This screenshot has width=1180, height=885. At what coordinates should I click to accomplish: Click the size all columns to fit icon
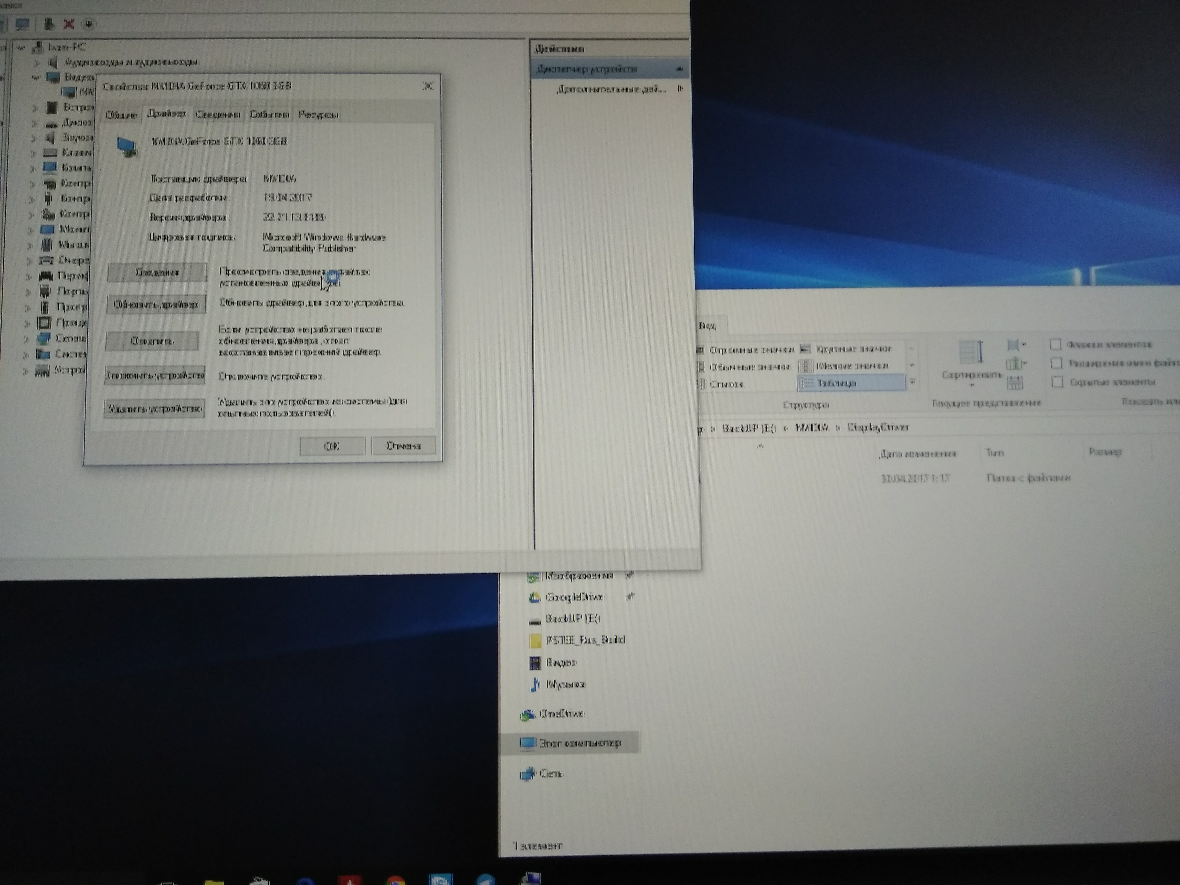coord(1015,382)
